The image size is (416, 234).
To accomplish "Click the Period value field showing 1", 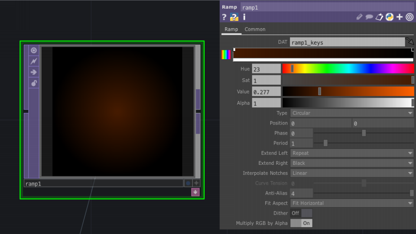I will click(301, 143).
